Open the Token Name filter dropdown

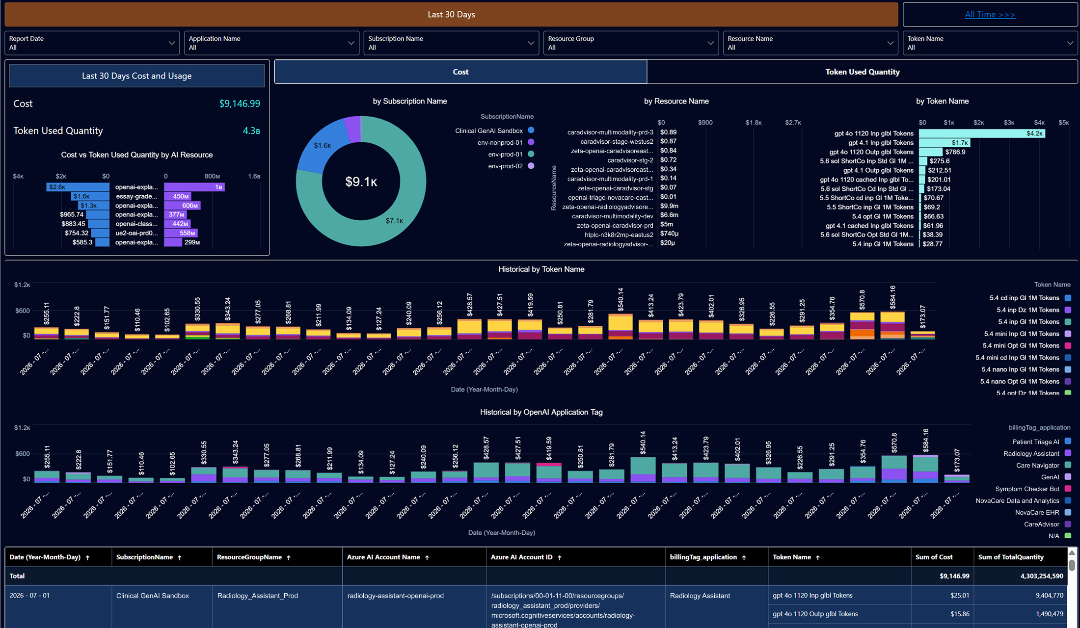[990, 43]
